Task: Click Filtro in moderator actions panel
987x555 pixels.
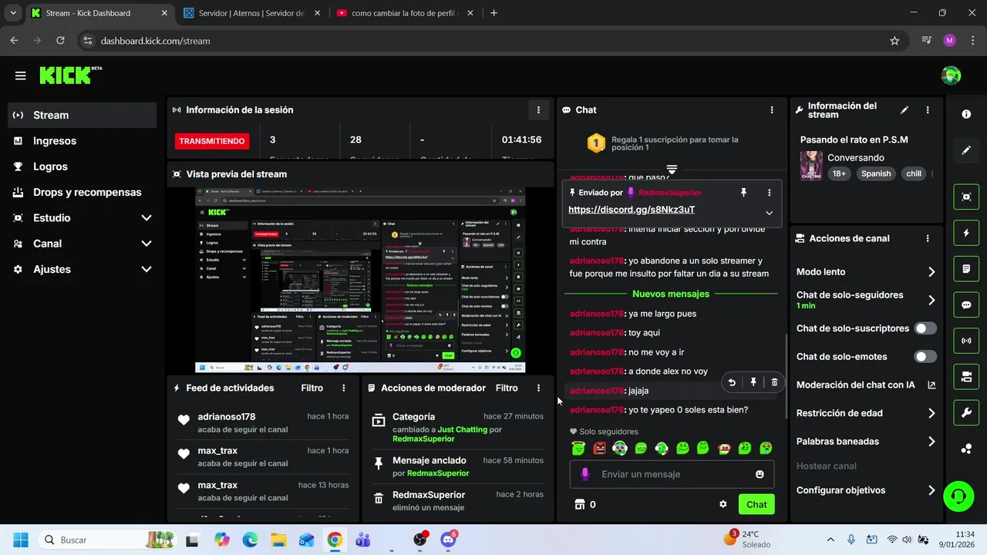Action: tap(507, 388)
